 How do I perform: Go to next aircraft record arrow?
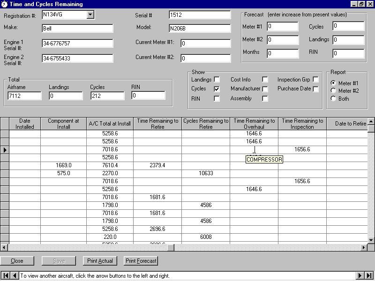pyautogui.click(x=360, y=276)
